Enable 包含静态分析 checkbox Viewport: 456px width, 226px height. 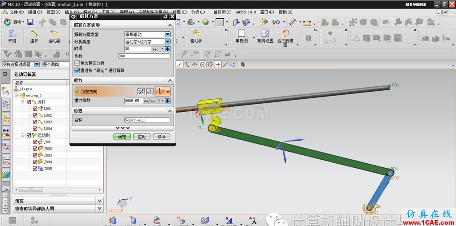coord(77,63)
